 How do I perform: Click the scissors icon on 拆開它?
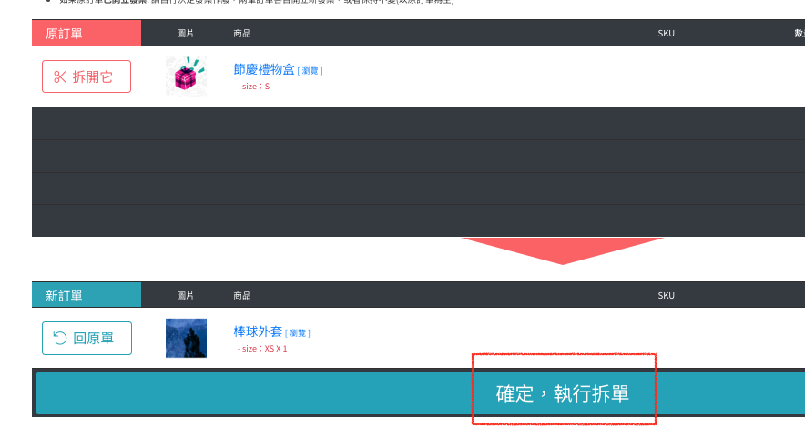[x=60, y=77]
